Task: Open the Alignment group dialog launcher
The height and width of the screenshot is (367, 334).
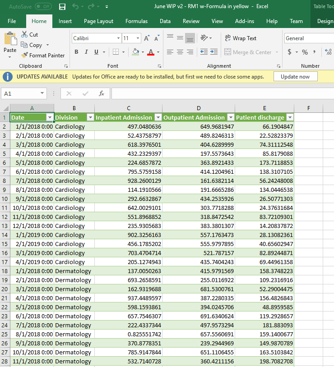Action: [278, 66]
